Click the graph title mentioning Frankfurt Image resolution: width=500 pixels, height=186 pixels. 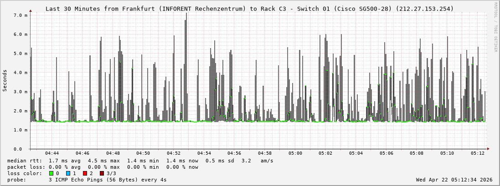click(249, 9)
